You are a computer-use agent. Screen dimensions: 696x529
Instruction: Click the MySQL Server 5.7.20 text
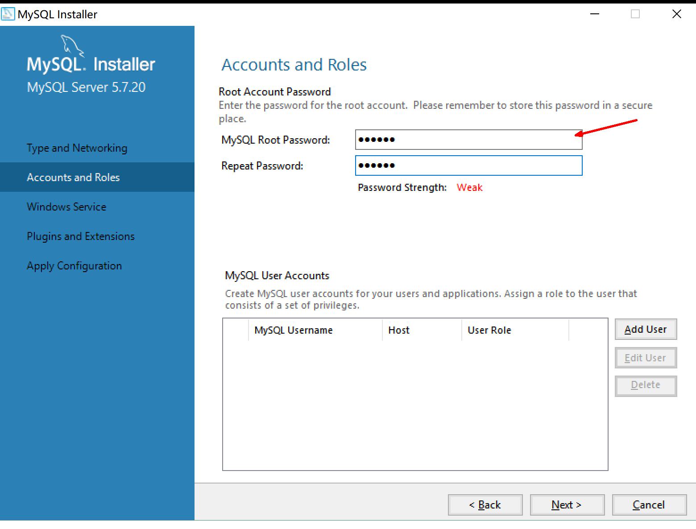tap(86, 87)
